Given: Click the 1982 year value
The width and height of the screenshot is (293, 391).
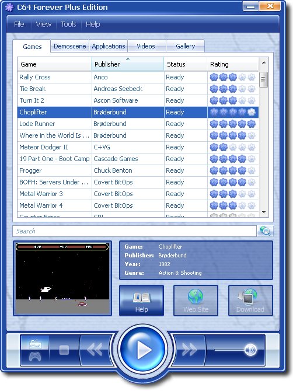Looking at the screenshot, I should coord(165,264).
